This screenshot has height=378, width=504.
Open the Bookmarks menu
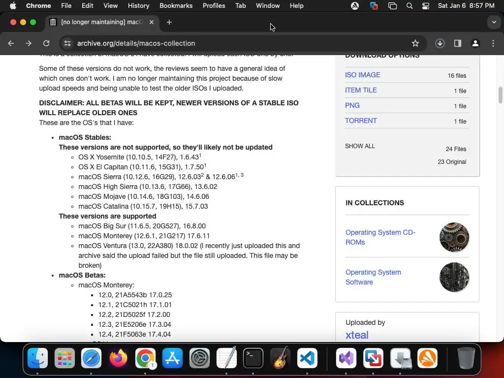(x=176, y=6)
